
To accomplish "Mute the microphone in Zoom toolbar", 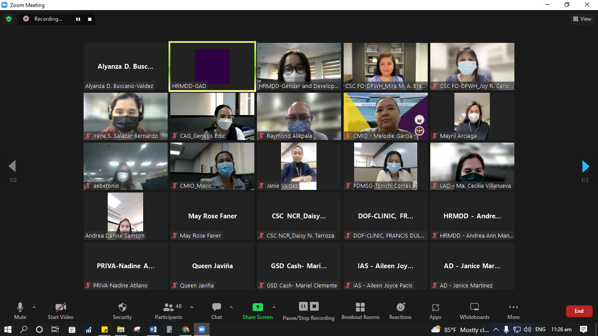I will [x=20, y=311].
